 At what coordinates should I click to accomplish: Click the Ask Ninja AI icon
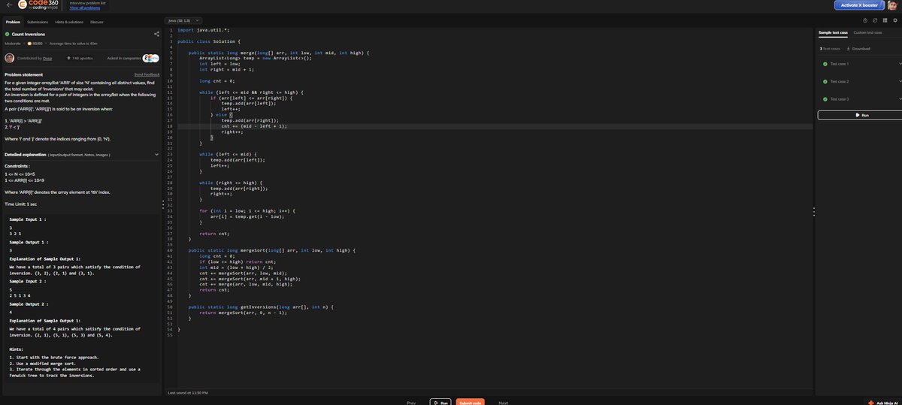point(870,403)
